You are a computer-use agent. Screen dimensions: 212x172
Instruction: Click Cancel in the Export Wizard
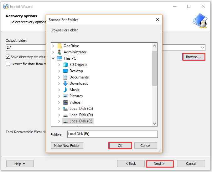(191, 164)
